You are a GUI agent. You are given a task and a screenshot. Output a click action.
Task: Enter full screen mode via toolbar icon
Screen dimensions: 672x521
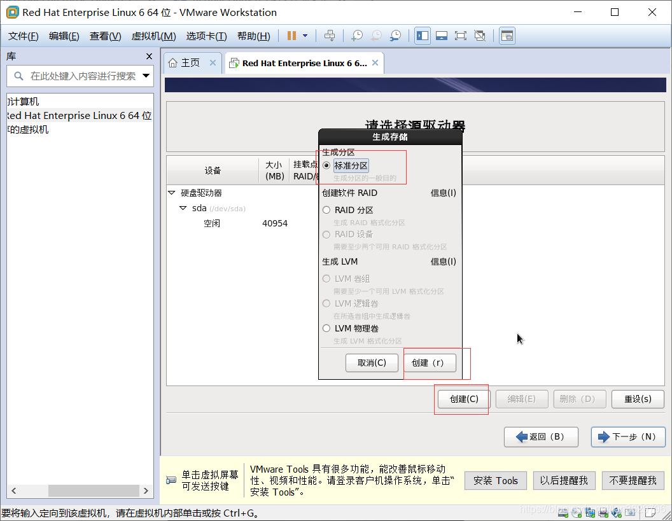click(461, 36)
